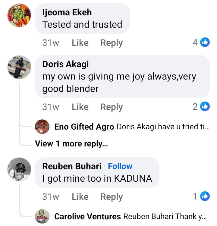Open Carolive Ventures' avatar icon

[x=42, y=216]
